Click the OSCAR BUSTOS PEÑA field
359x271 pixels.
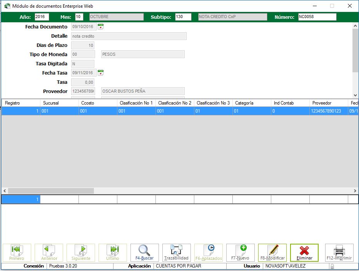(x=143, y=91)
